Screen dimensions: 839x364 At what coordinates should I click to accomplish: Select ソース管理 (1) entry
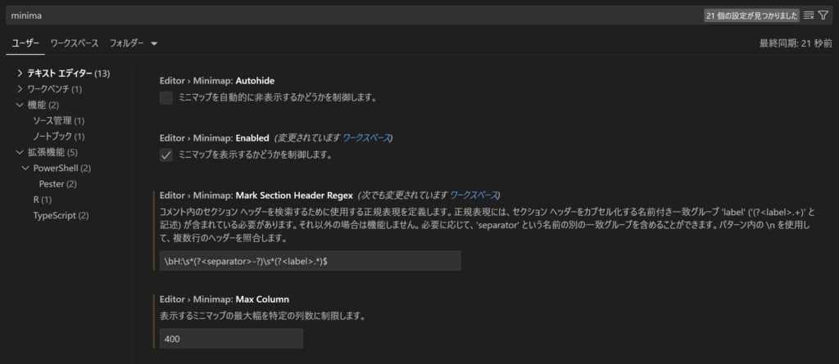(59, 121)
